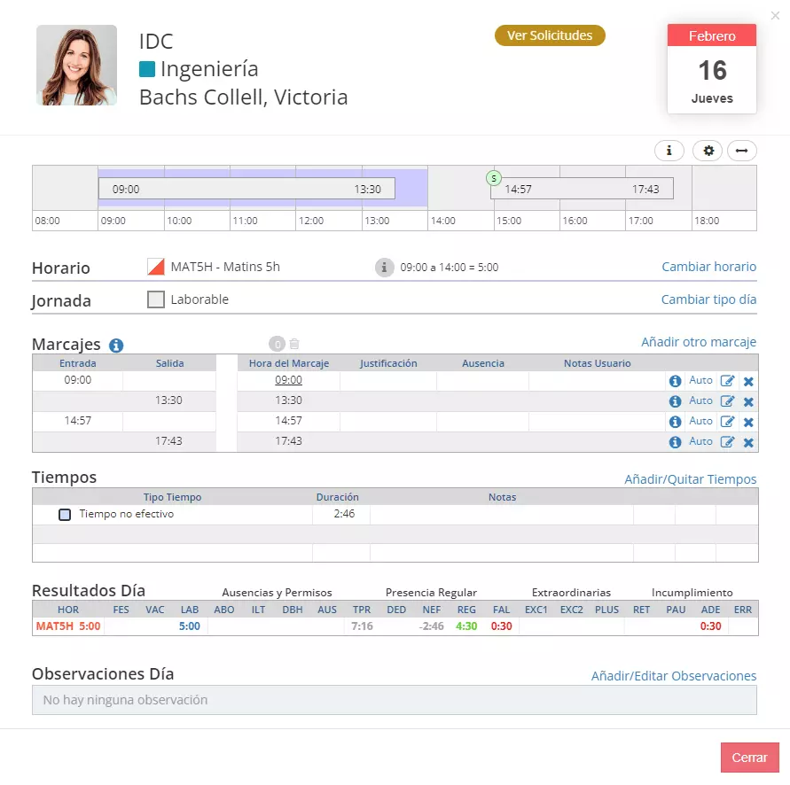This screenshot has width=790, height=785.
Task: Click the horizontal arrows expand button
Action: tap(741, 151)
